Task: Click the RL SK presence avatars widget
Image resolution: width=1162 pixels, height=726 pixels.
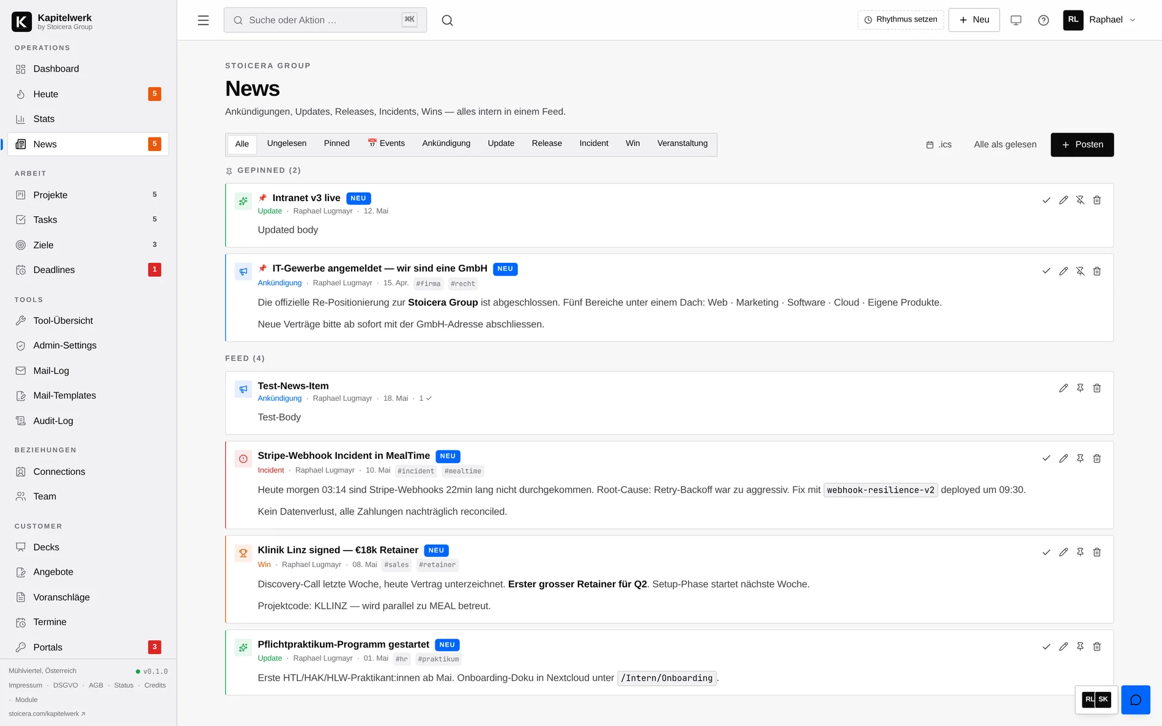Action: [1096, 700]
